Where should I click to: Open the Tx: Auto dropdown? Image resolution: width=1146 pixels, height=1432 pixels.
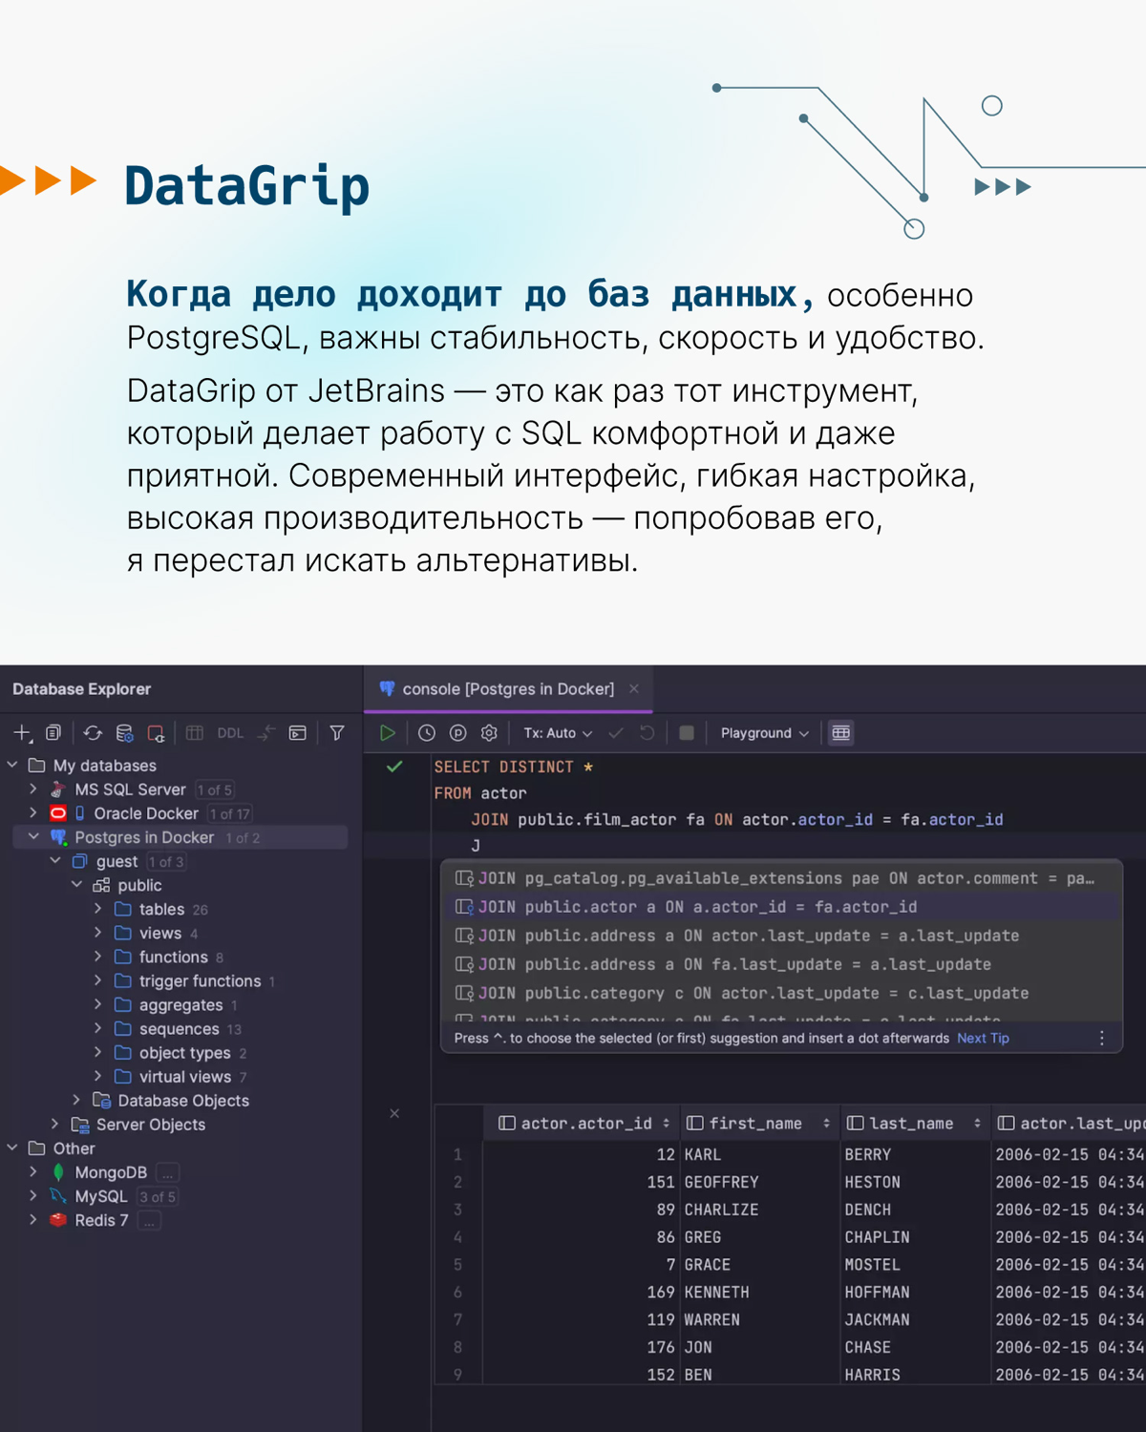tap(557, 732)
